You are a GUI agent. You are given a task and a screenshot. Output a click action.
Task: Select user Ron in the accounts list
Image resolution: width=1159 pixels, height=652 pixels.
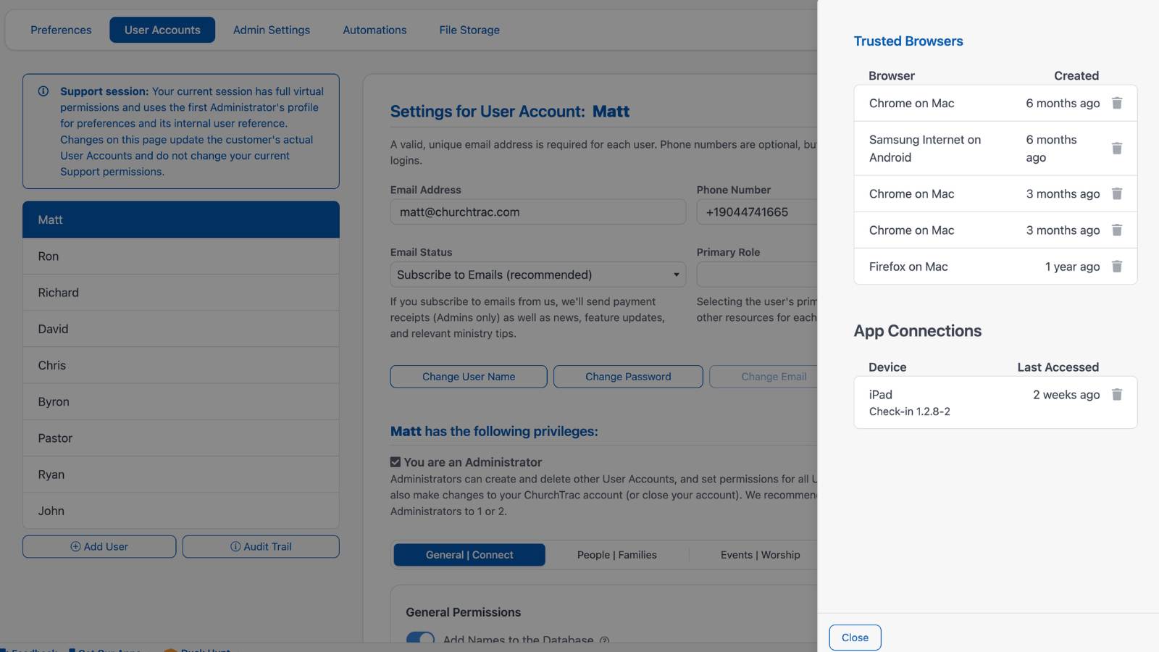click(181, 256)
